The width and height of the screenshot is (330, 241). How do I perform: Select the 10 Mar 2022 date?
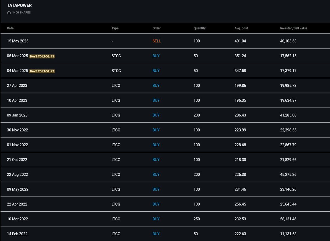(x=17, y=219)
